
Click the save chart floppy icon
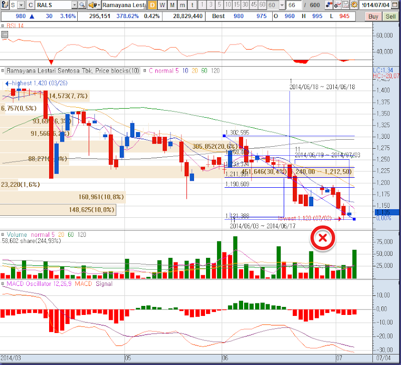346,5
